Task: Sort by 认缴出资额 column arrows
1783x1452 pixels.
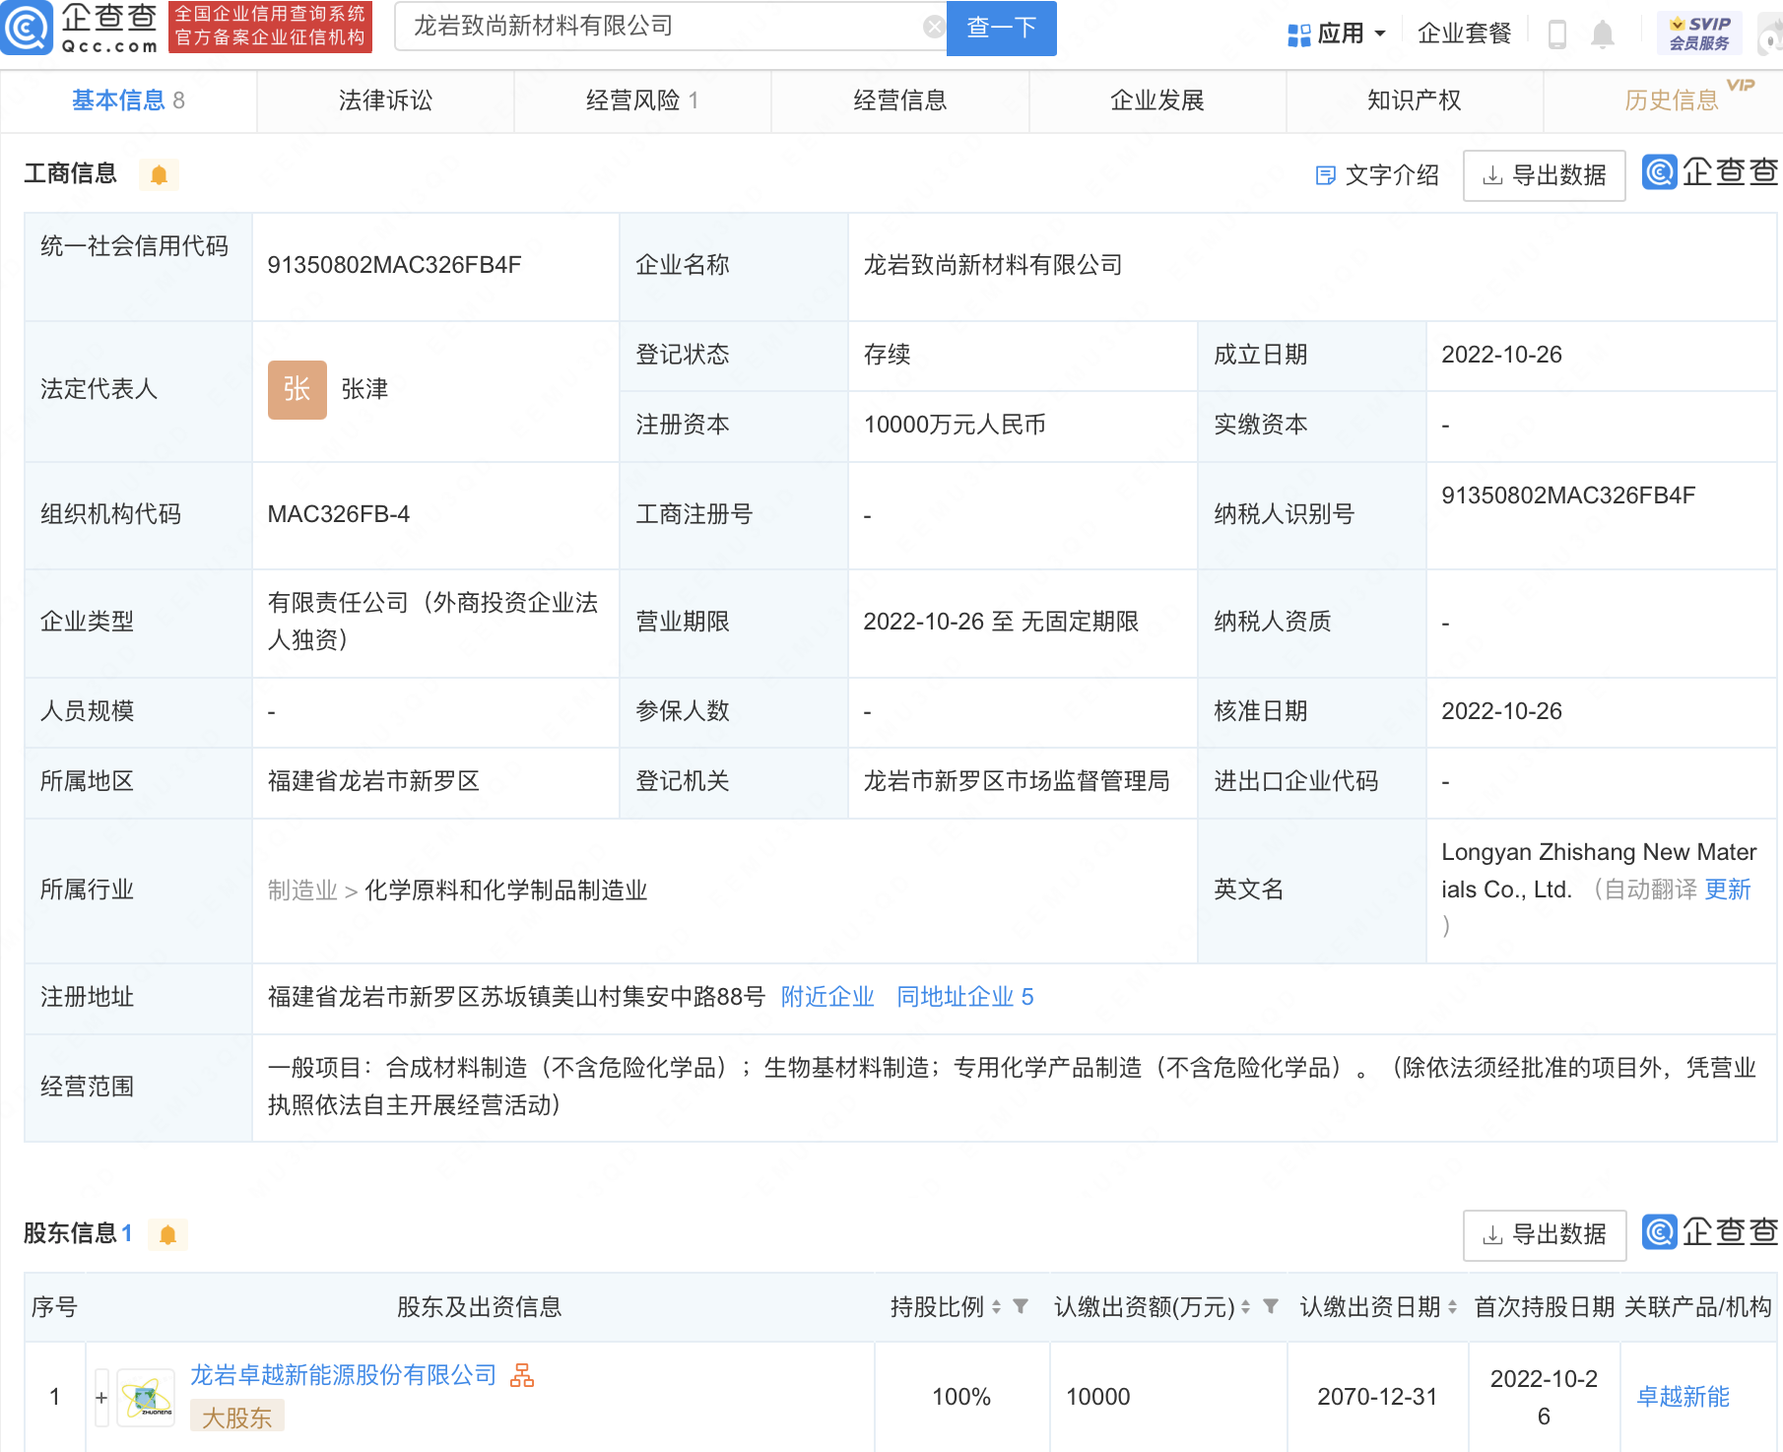Action: coord(1245,1307)
